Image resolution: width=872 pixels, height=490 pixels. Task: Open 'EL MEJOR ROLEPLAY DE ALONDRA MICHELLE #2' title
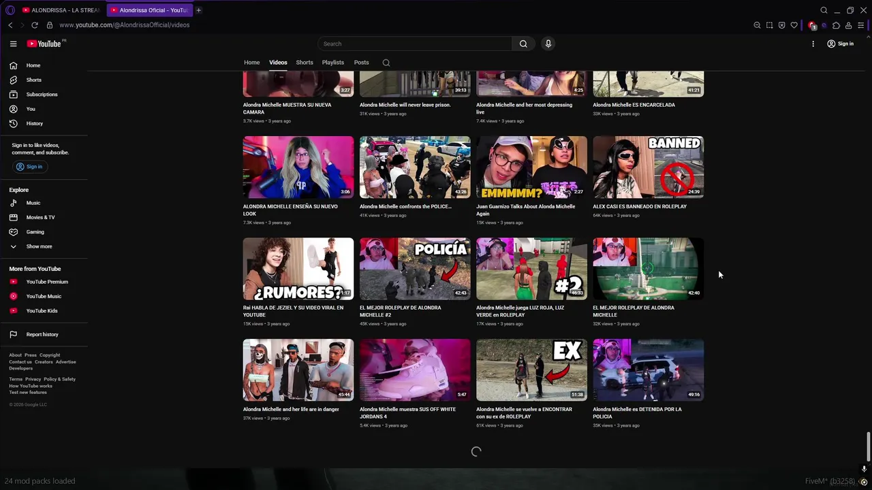click(401, 311)
